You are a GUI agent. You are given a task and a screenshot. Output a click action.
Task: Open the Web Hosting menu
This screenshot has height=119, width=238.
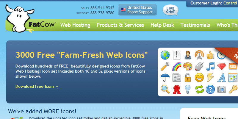click(x=75, y=25)
